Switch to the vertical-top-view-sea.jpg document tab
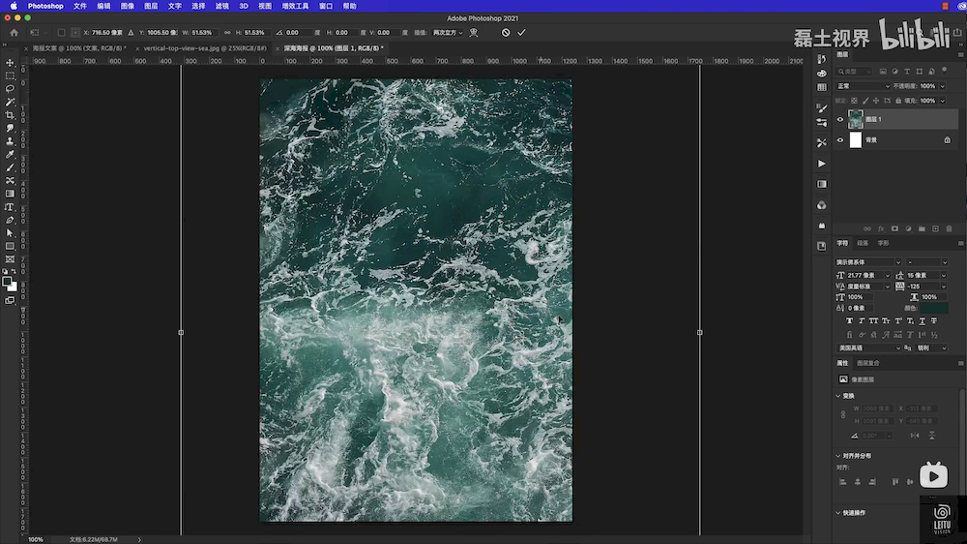The width and height of the screenshot is (967, 544). click(x=204, y=47)
